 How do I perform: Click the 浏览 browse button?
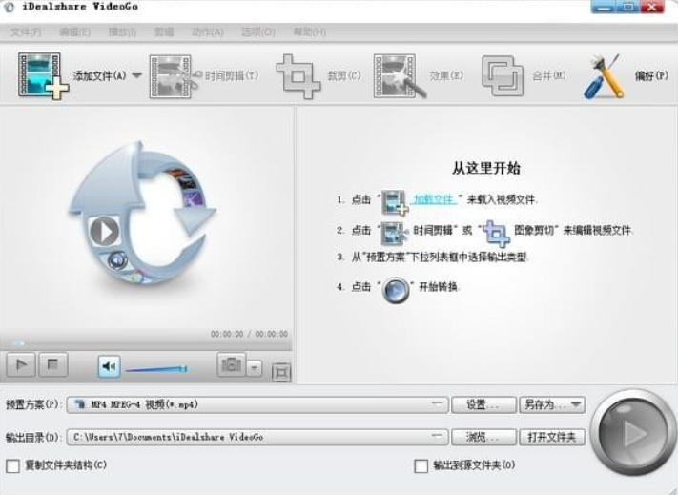coord(483,437)
